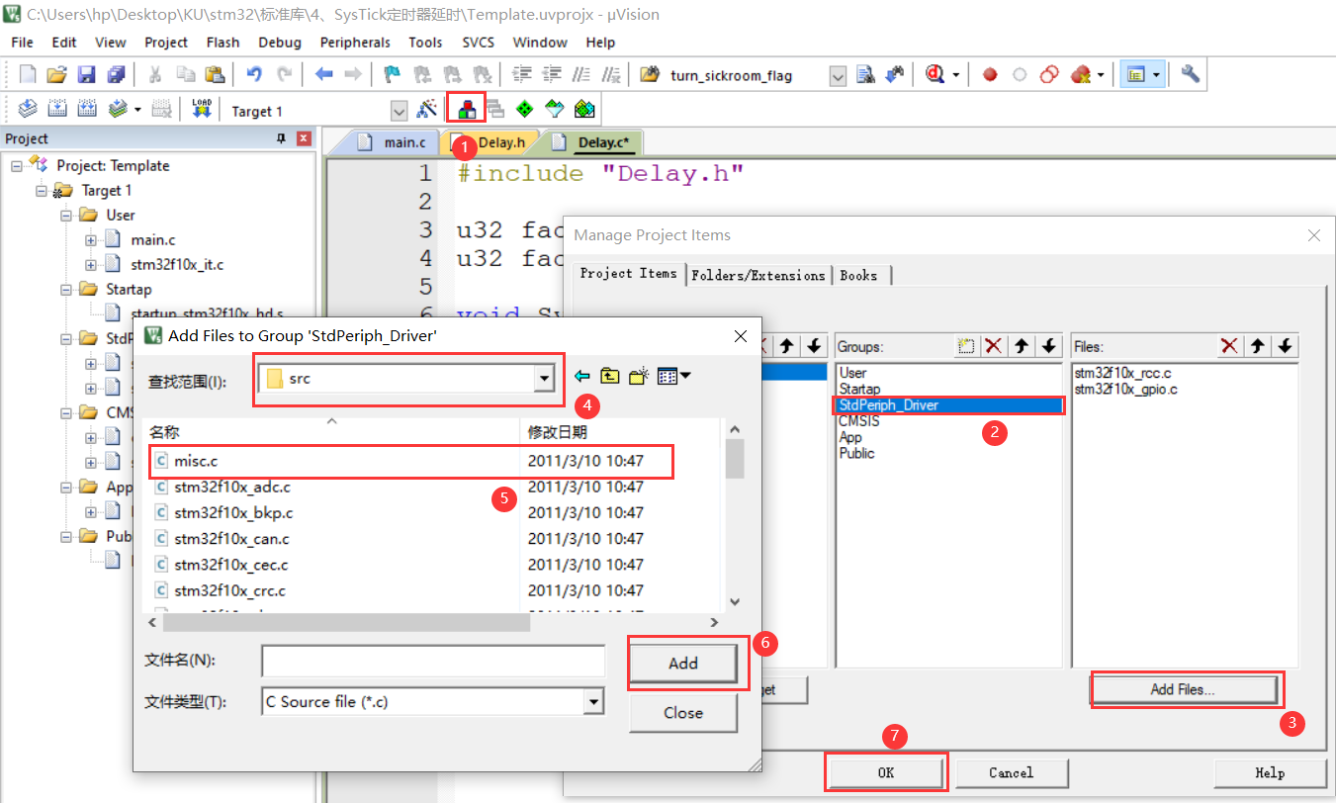Click OK in Manage Project Items

tap(886, 772)
